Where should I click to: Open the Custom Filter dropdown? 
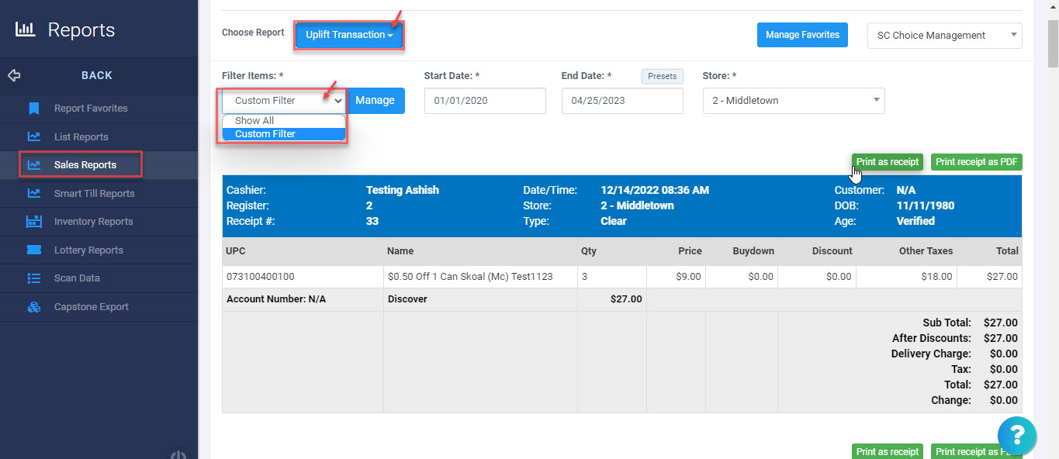click(x=283, y=101)
